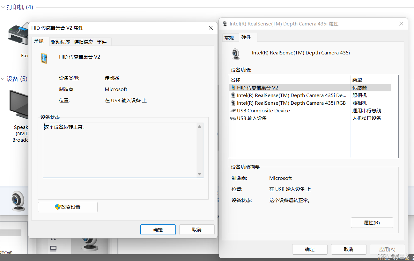414x261 pixels.
Task: Select USB 输入设备 row
Action: point(310,118)
